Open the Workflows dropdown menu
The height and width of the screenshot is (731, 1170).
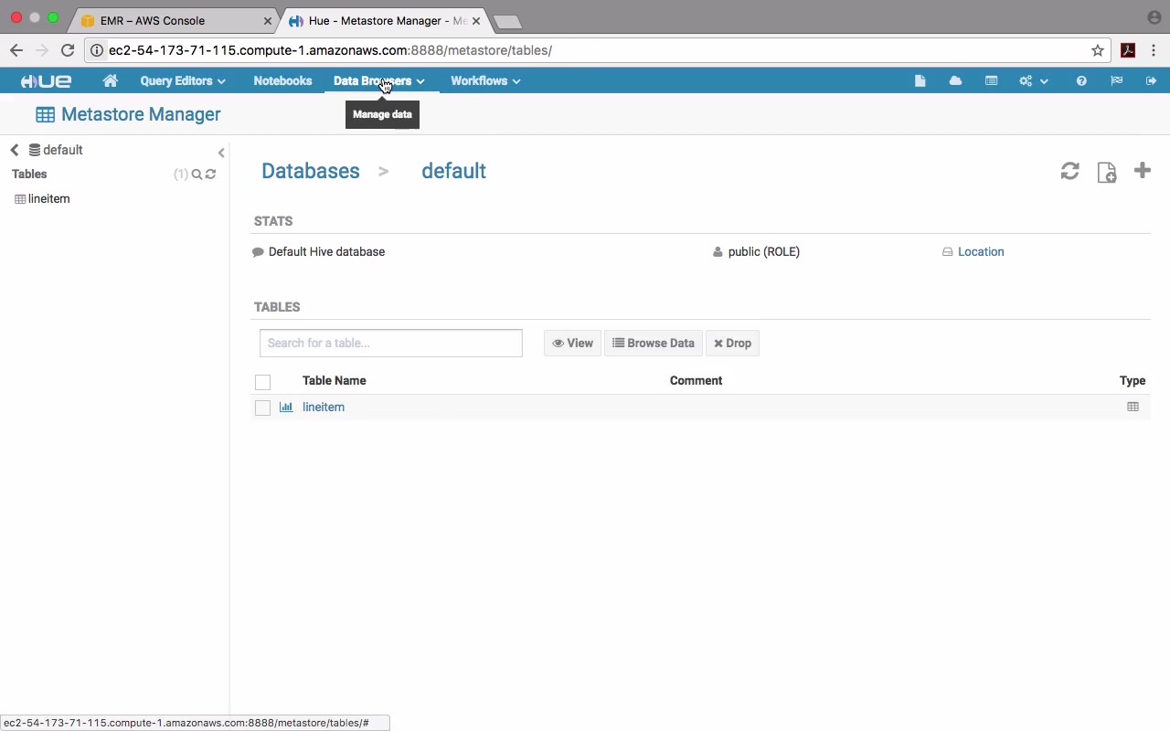coord(485,81)
